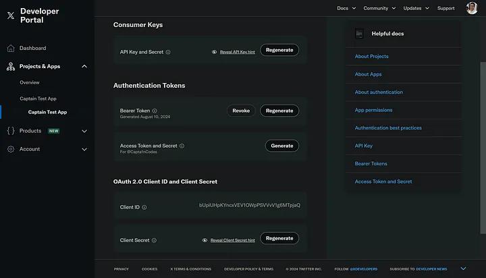This screenshot has width=486, height=278.
Task: Click info icon beside API Key and Secret
Action: point(168,52)
